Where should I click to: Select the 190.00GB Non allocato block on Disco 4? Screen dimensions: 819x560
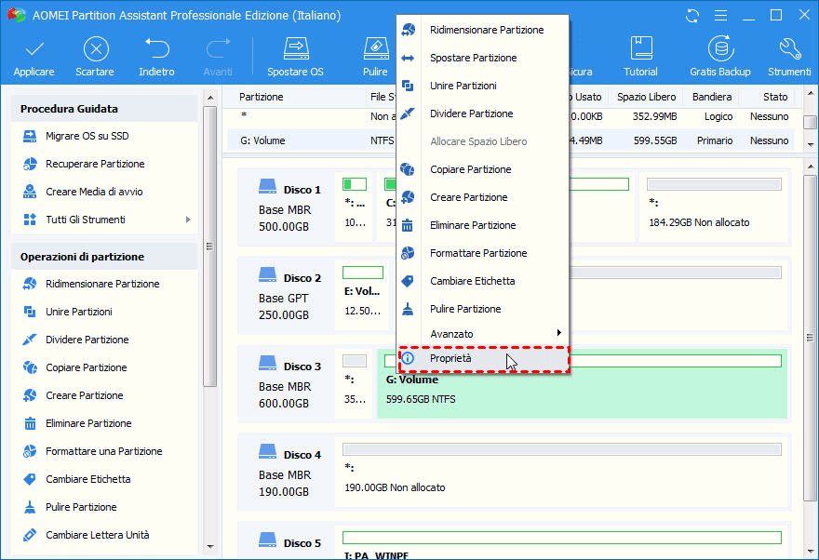pos(561,473)
